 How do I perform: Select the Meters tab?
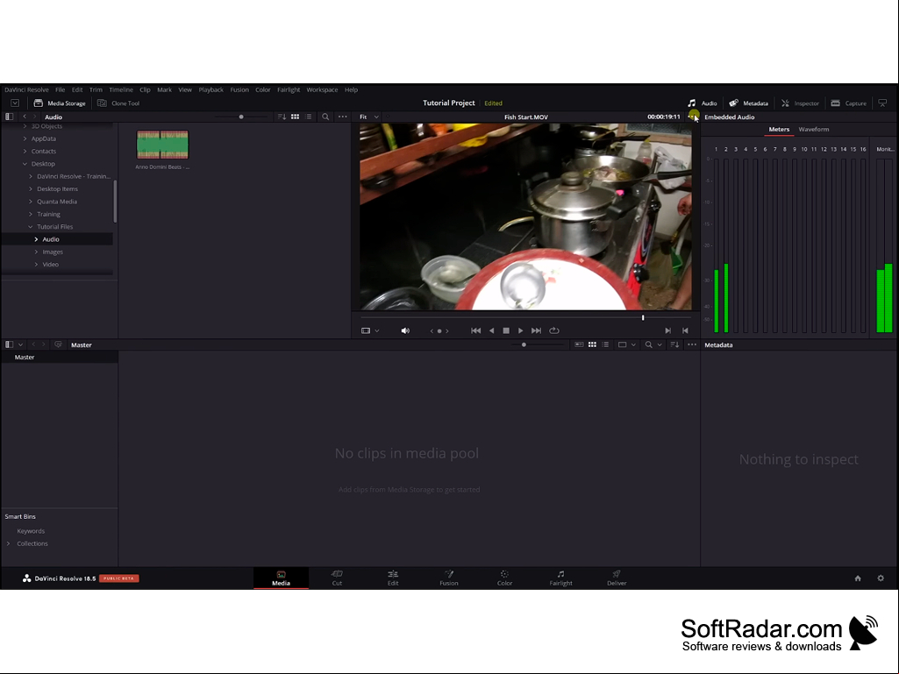pyautogui.click(x=779, y=130)
